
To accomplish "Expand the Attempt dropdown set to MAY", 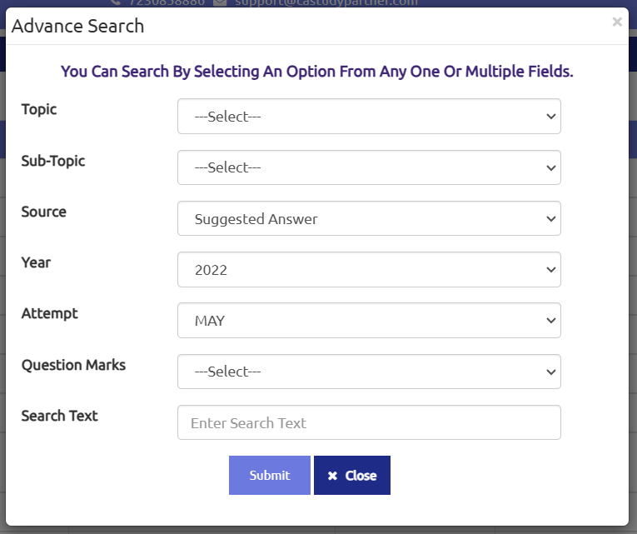I will (x=369, y=321).
